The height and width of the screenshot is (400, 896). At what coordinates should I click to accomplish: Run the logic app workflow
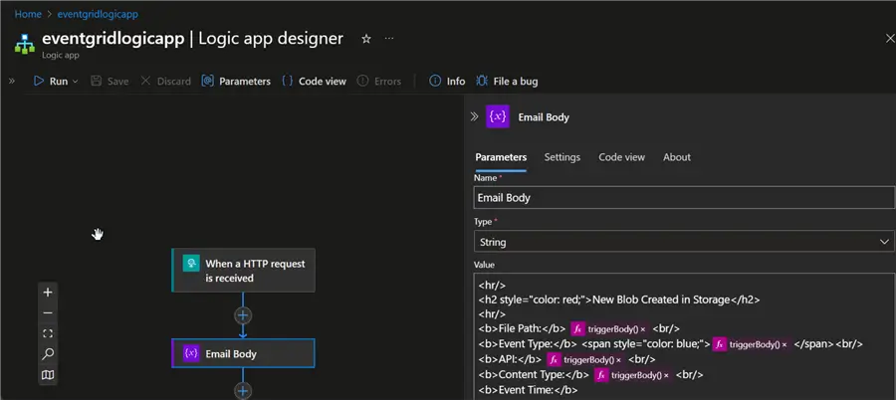click(51, 82)
